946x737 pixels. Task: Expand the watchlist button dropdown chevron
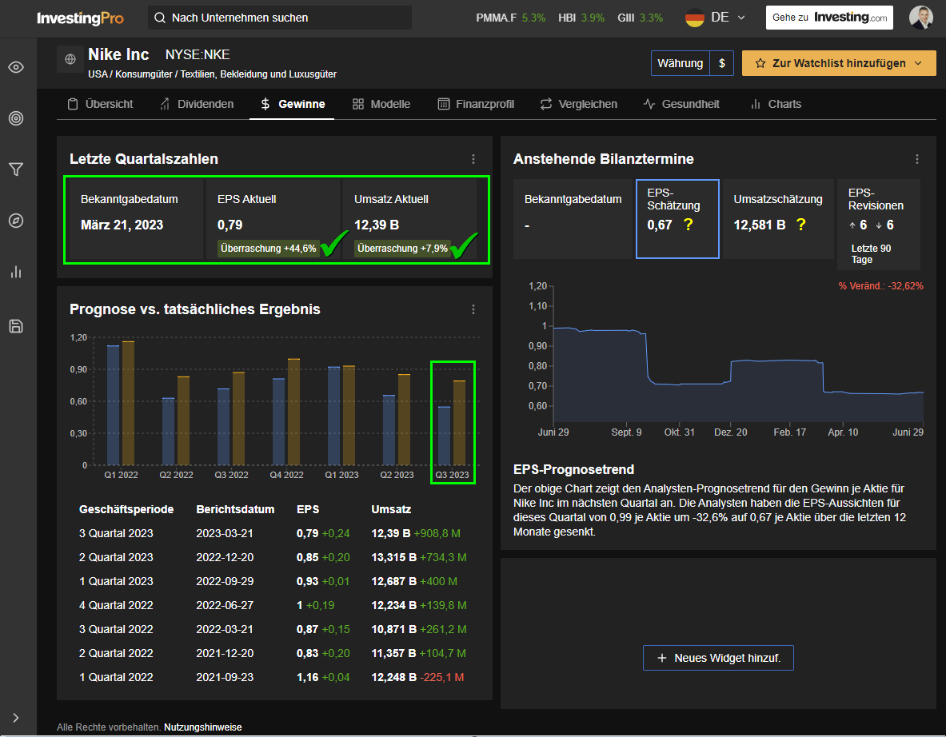[x=918, y=63]
